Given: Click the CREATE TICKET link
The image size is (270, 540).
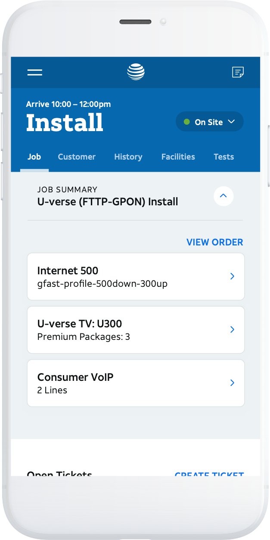Looking at the screenshot, I should click(209, 474).
